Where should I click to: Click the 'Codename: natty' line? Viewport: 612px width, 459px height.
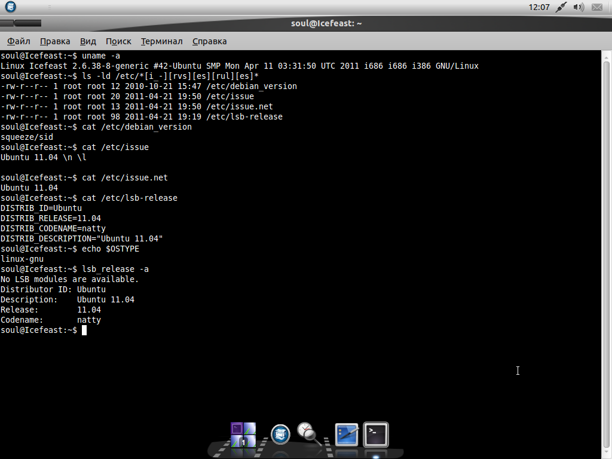(50, 320)
